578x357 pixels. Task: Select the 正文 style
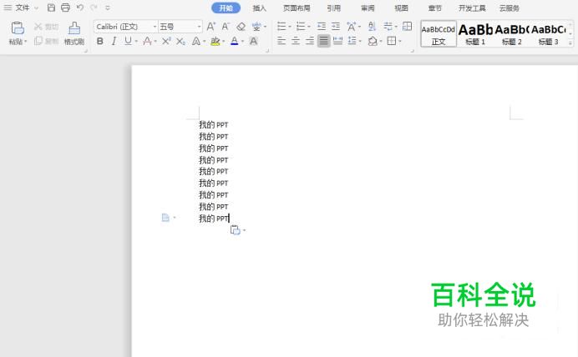click(439, 33)
